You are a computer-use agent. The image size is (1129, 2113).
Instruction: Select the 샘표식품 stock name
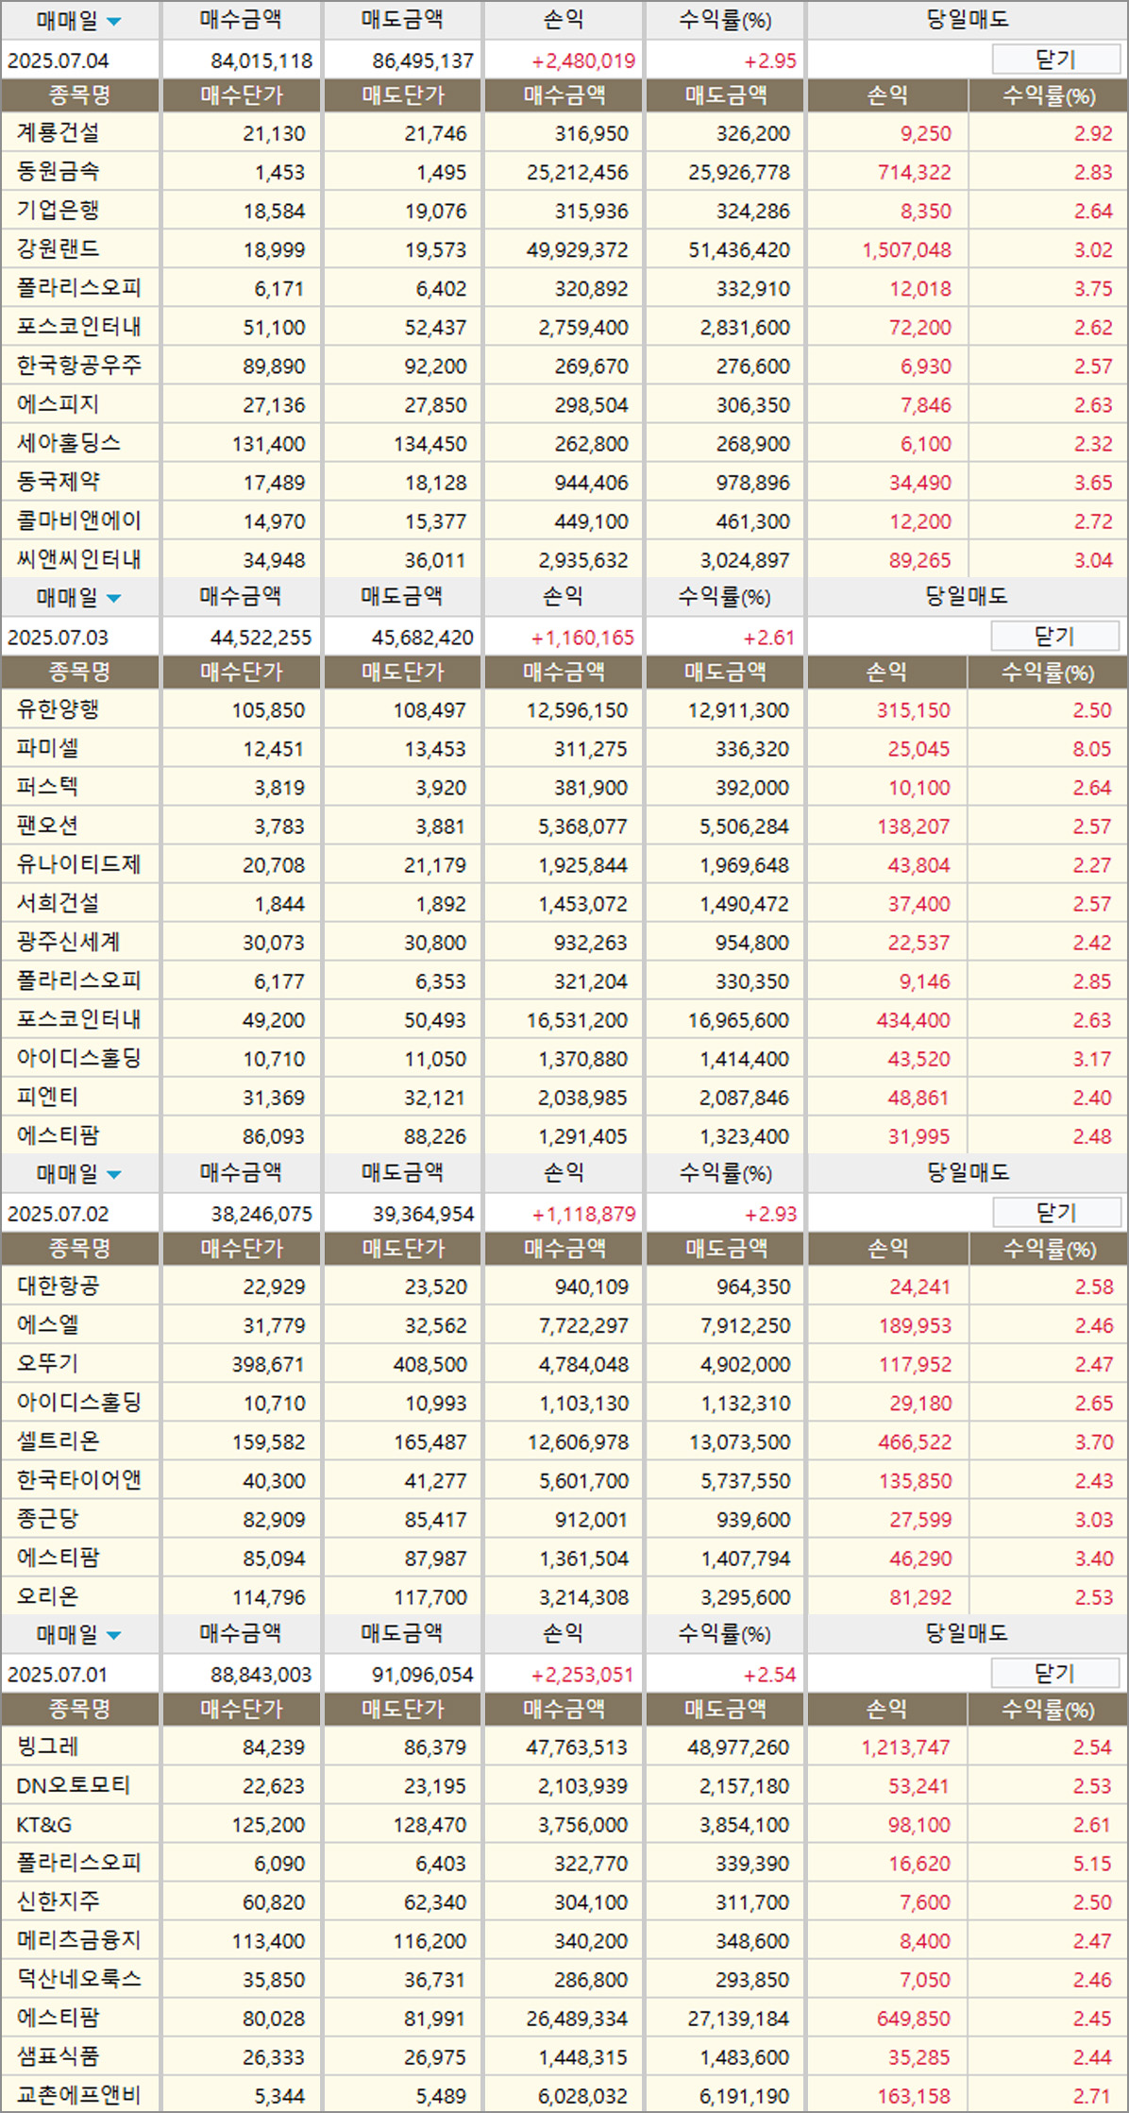click(x=58, y=2056)
